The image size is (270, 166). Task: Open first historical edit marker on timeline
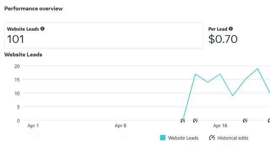point(183,121)
